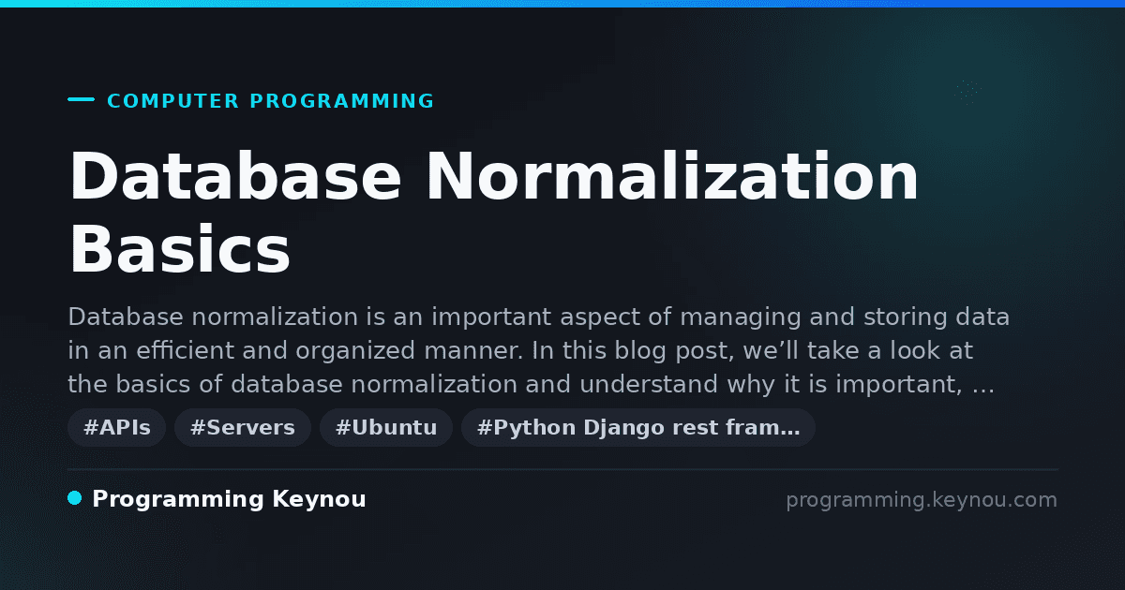Open the programming.keynou.com link
The image size is (1125, 590).
coord(922,500)
